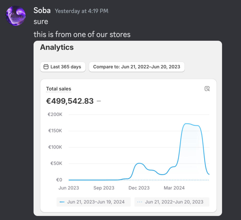Click the Dec 2023 axis label
Viewport: 241px width, 220px height.
point(139,188)
